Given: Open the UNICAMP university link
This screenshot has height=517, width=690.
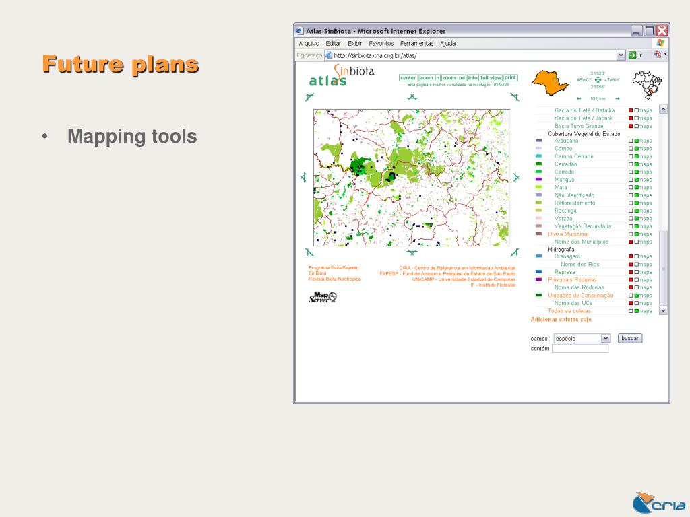Looking at the screenshot, I should pos(464,279).
